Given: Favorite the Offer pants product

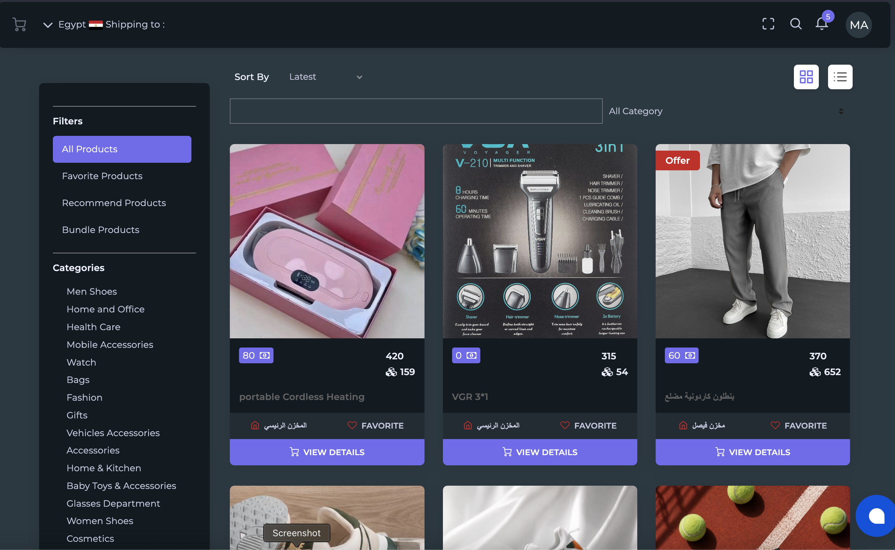Looking at the screenshot, I should pyautogui.click(x=798, y=425).
